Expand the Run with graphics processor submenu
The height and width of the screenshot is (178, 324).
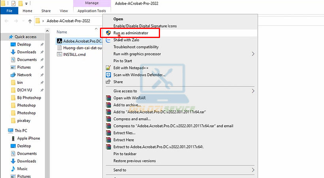point(253,54)
